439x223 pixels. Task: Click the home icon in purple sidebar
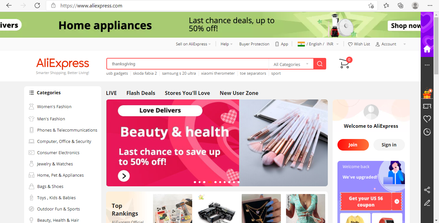(x=427, y=49)
